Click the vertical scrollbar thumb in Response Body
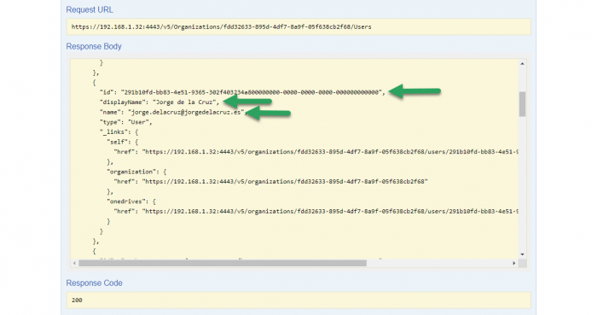 (522, 104)
